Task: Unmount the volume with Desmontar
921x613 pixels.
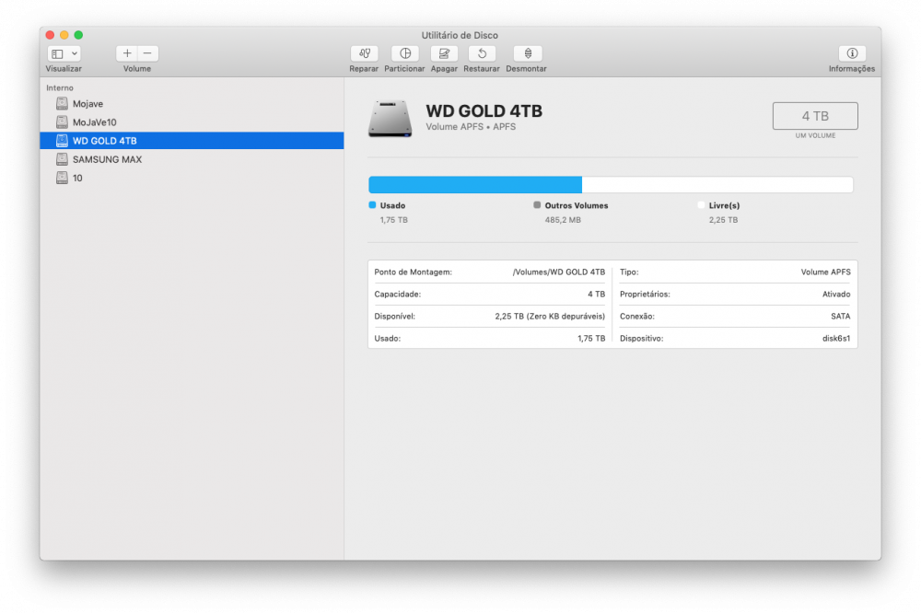Action: (x=528, y=53)
